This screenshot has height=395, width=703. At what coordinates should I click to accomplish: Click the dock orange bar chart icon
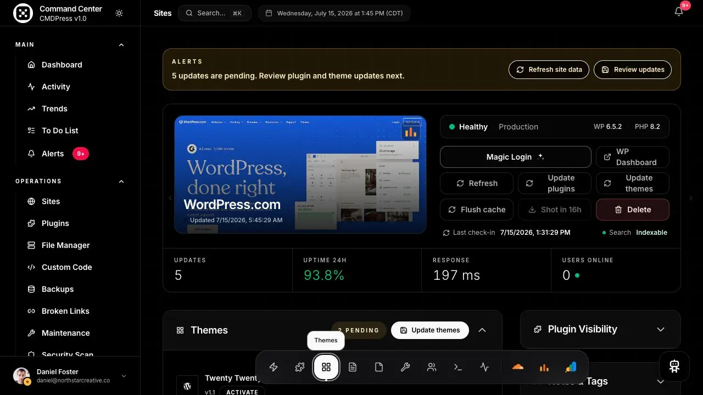[544, 368]
